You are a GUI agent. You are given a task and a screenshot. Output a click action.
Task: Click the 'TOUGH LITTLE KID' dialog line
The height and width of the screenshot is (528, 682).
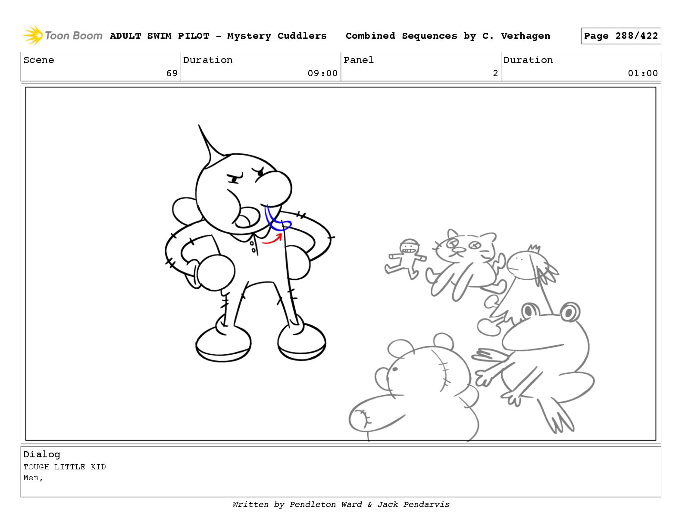(65, 467)
